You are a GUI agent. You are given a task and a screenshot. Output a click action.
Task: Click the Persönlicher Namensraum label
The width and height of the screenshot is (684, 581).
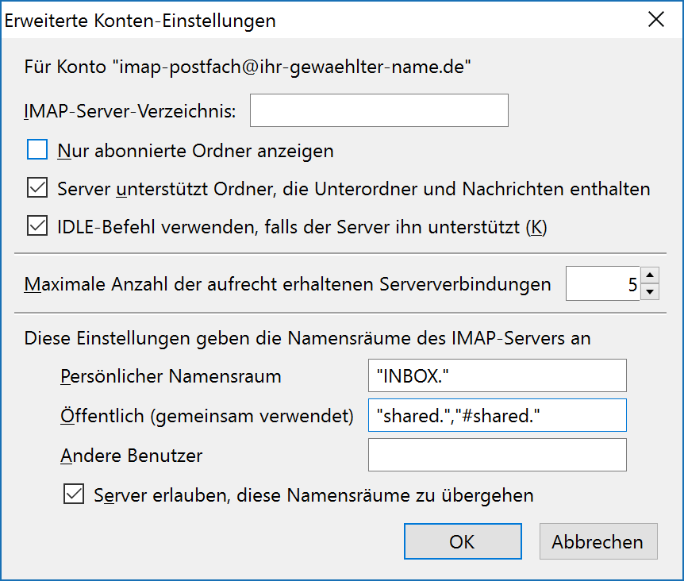(171, 376)
